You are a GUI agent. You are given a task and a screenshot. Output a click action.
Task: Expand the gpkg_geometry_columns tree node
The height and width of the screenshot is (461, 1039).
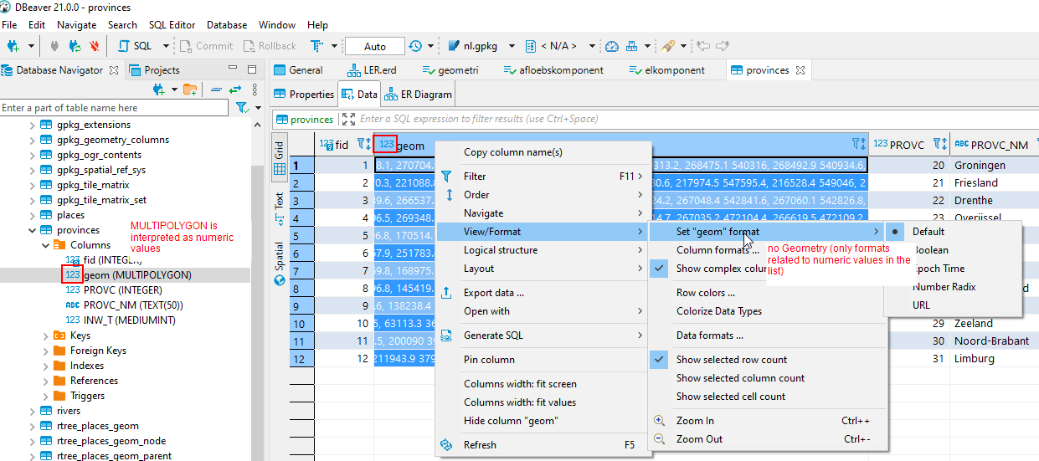point(33,140)
